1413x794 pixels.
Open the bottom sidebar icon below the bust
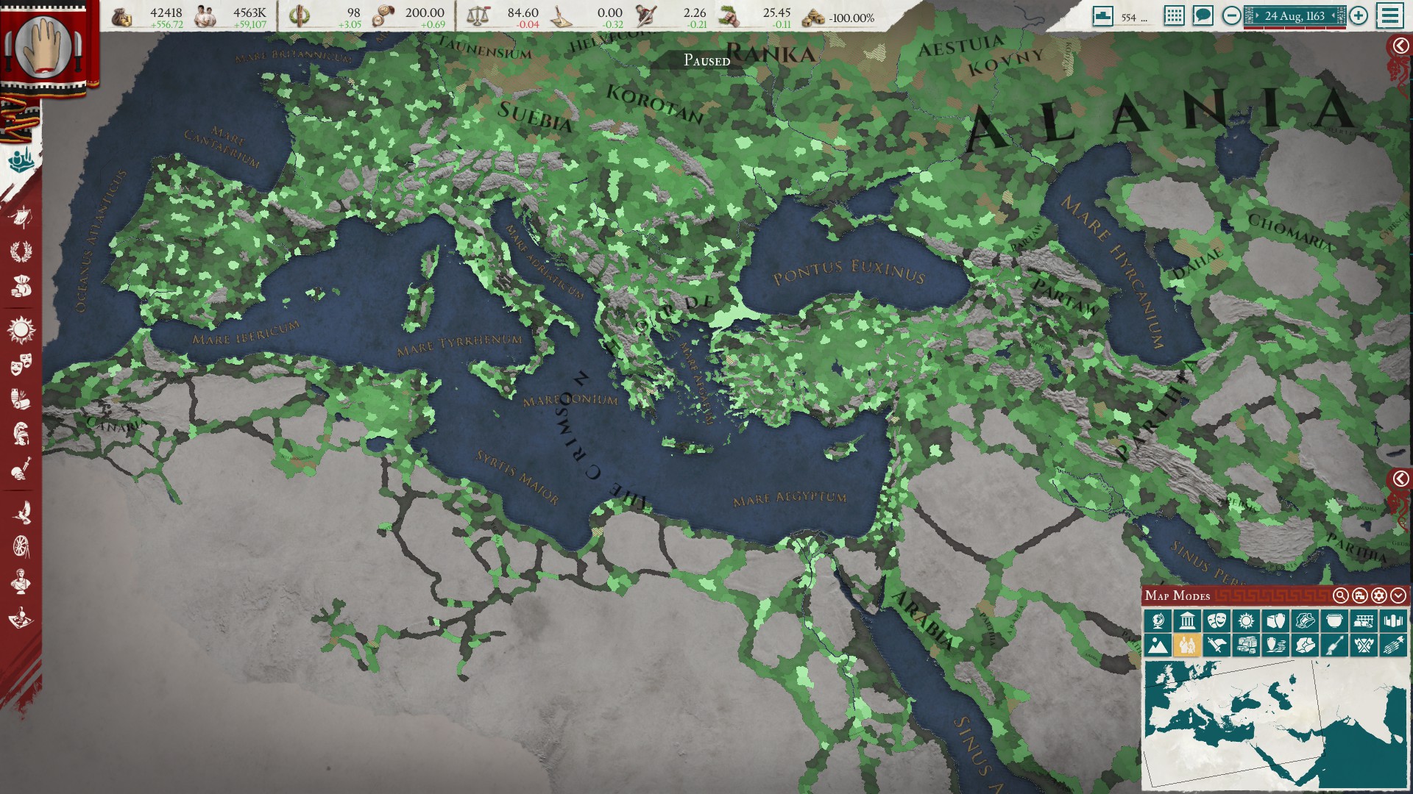tap(21, 617)
